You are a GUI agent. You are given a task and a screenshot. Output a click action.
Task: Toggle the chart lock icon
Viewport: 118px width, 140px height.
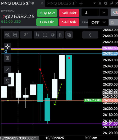[7, 81]
